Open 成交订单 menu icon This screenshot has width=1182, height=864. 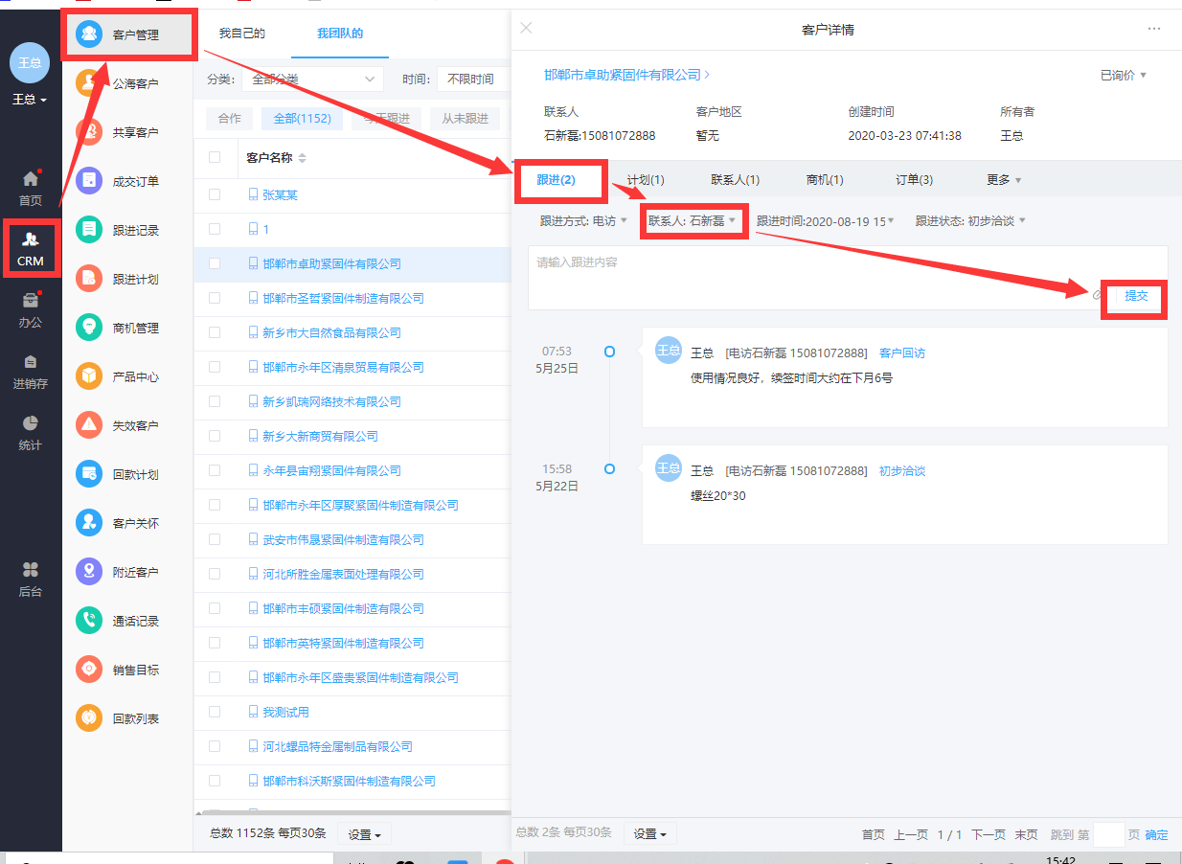89,181
